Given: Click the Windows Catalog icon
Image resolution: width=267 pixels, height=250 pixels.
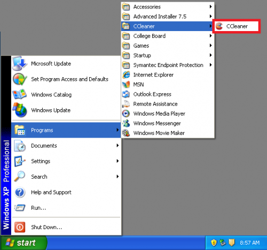Looking at the screenshot, I should (20, 94).
